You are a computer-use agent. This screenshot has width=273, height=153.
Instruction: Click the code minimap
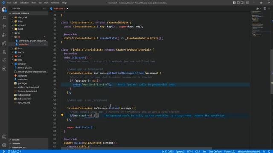260,24
